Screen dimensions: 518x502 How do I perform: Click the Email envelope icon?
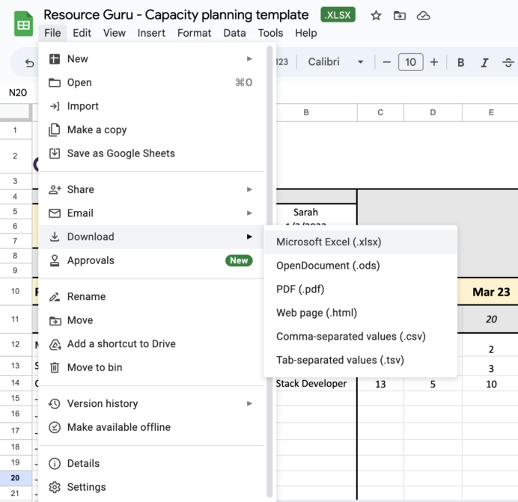[55, 213]
